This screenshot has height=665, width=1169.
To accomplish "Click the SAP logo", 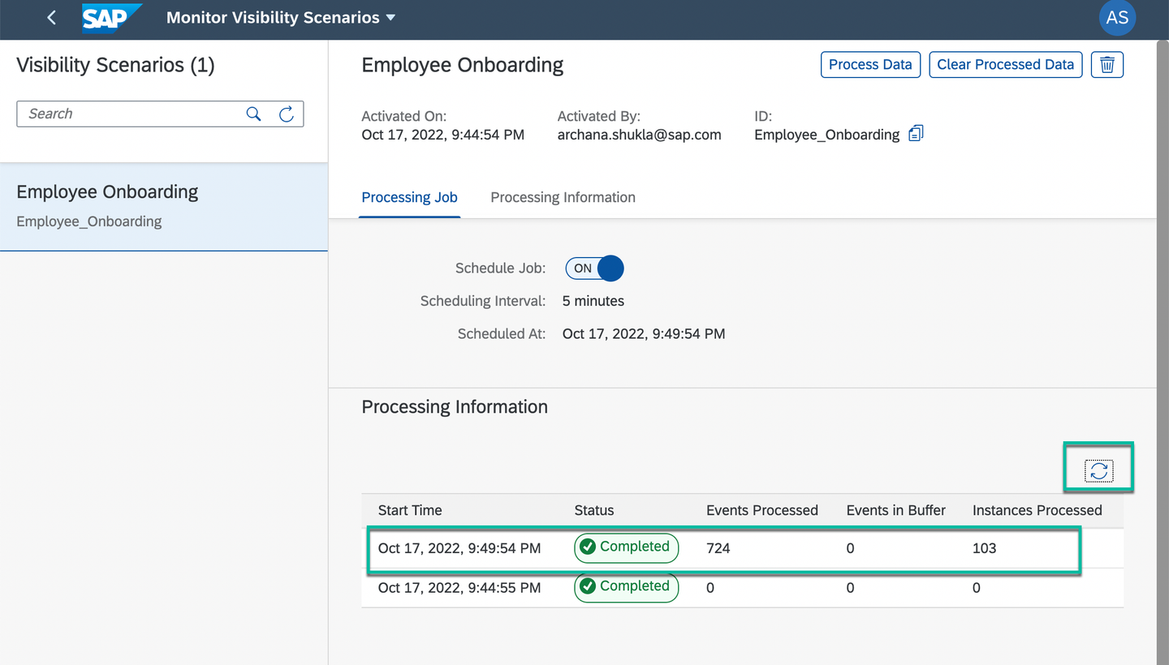I will [112, 17].
